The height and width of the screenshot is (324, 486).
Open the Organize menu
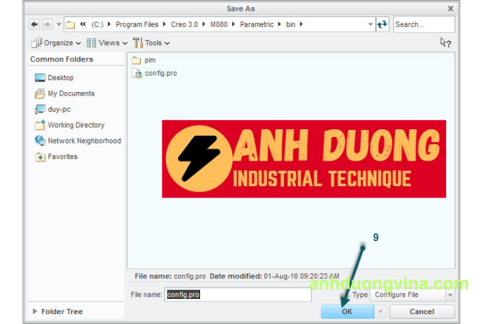[x=58, y=43]
